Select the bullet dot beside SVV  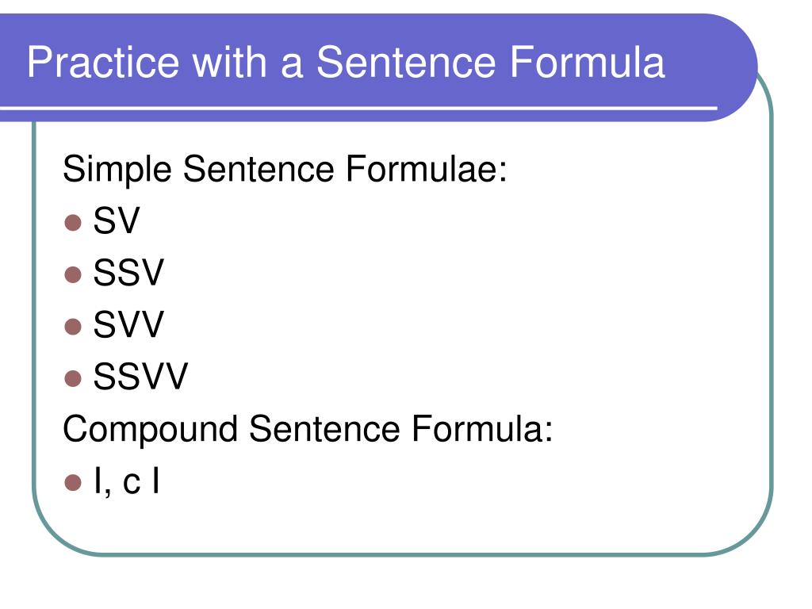click(73, 327)
